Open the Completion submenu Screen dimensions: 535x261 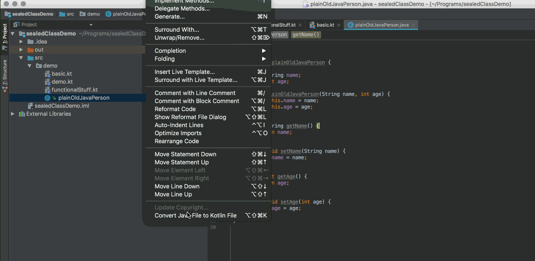(x=208, y=51)
